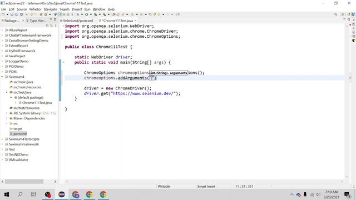
Task: Open Task View from taskbar
Action: click(x=33, y=194)
